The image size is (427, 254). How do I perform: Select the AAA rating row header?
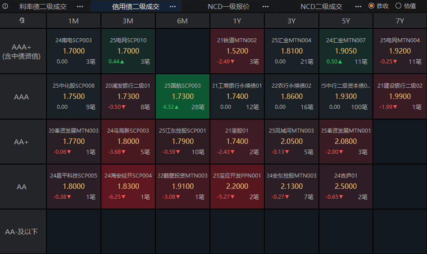pyautogui.click(x=23, y=97)
